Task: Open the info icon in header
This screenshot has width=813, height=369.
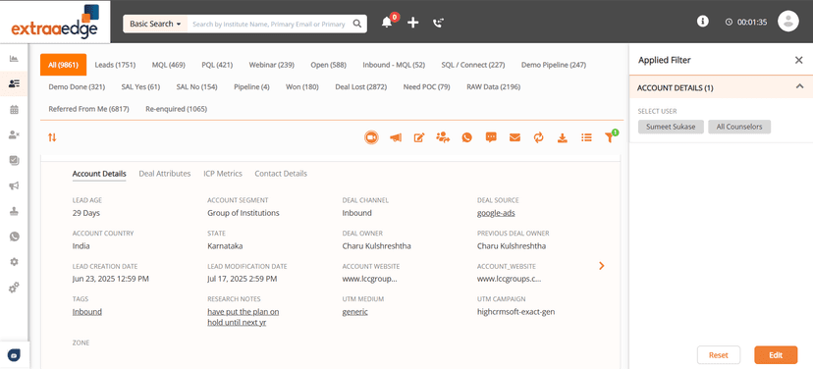Action: [703, 21]
